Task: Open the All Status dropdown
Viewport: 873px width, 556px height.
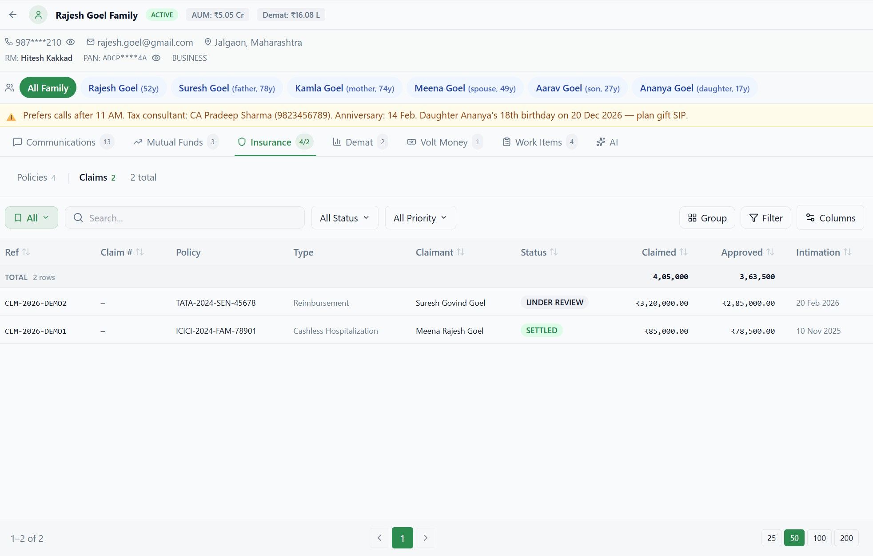Action: (344, 217)
